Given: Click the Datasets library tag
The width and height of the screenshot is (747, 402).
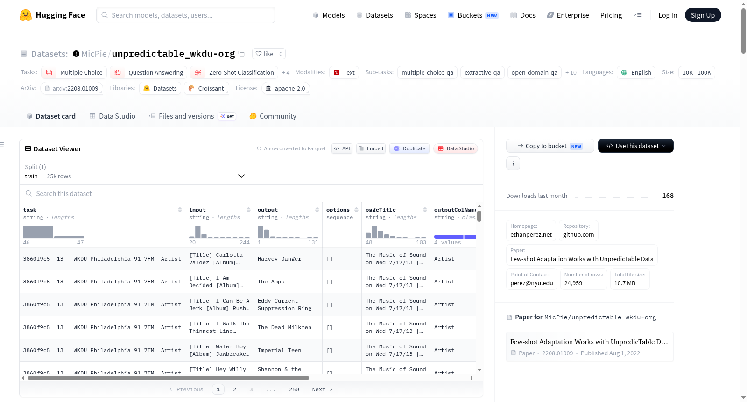Looking at the screenshot, I should (x=160, y=88).
